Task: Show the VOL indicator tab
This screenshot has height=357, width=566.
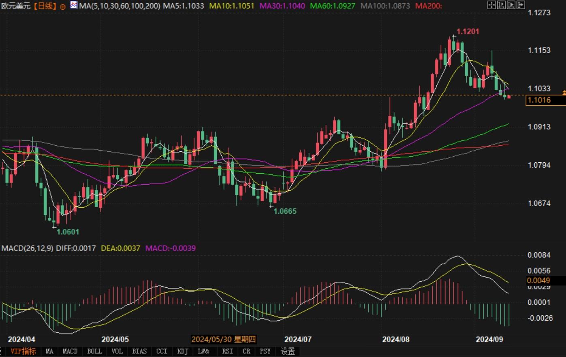Action: 117,351
